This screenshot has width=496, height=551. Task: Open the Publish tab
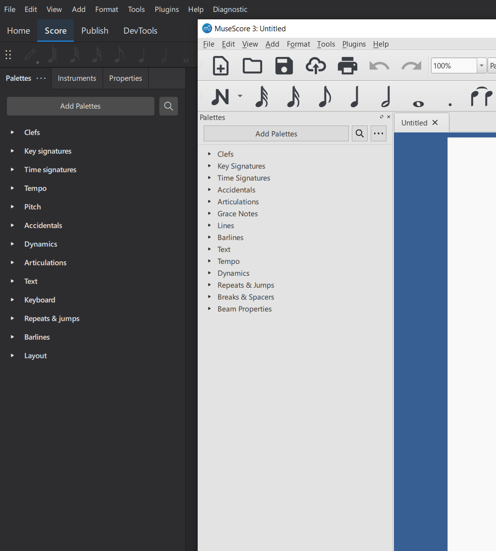[x=95, y=31]
